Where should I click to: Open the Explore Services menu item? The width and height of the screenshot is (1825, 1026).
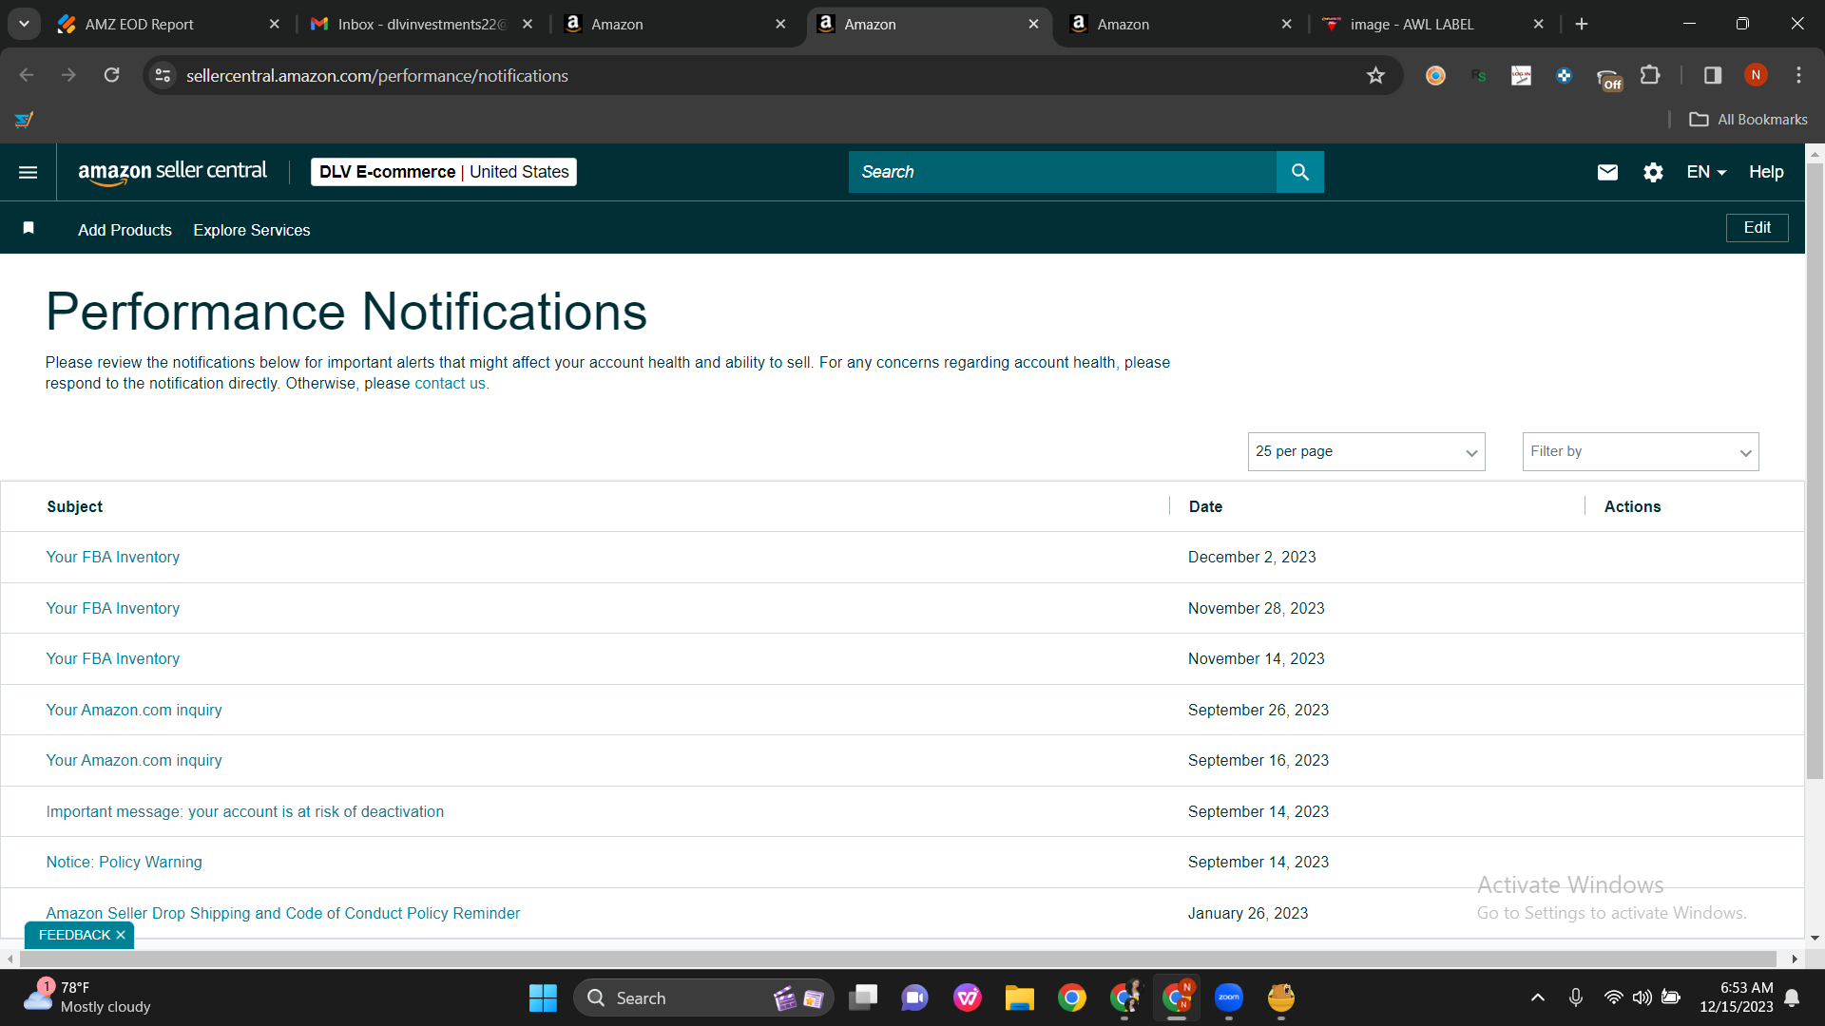point(252,230)
